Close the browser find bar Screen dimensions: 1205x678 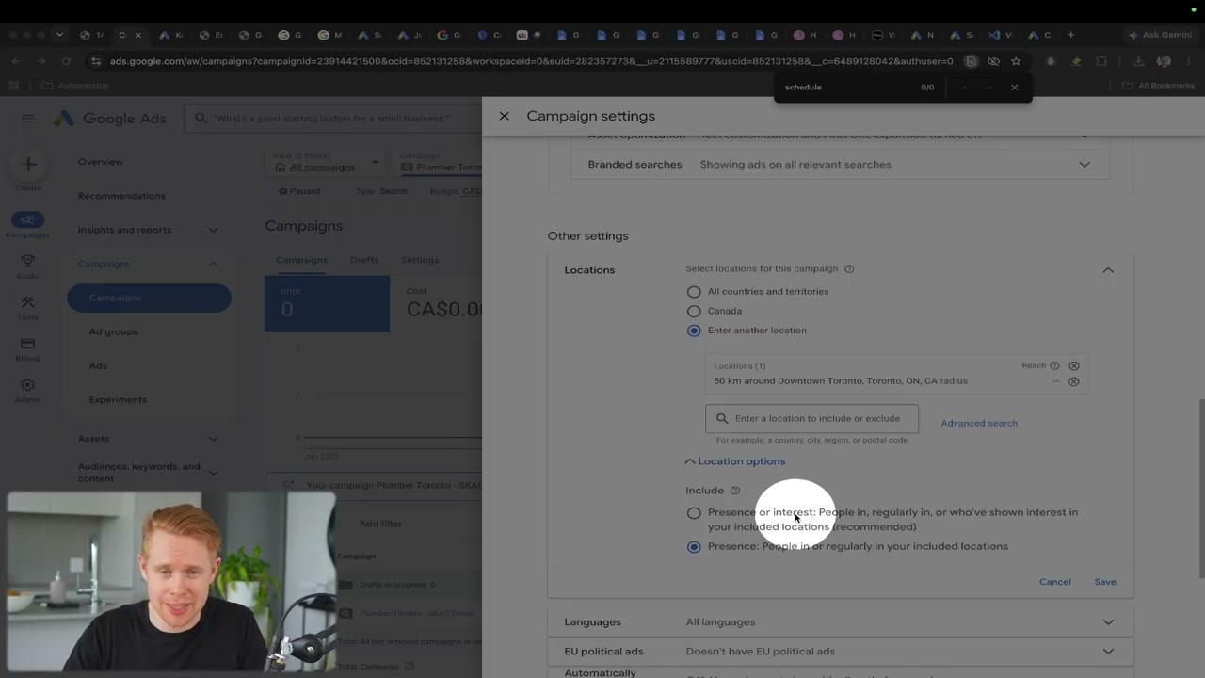coord(1014,88)
